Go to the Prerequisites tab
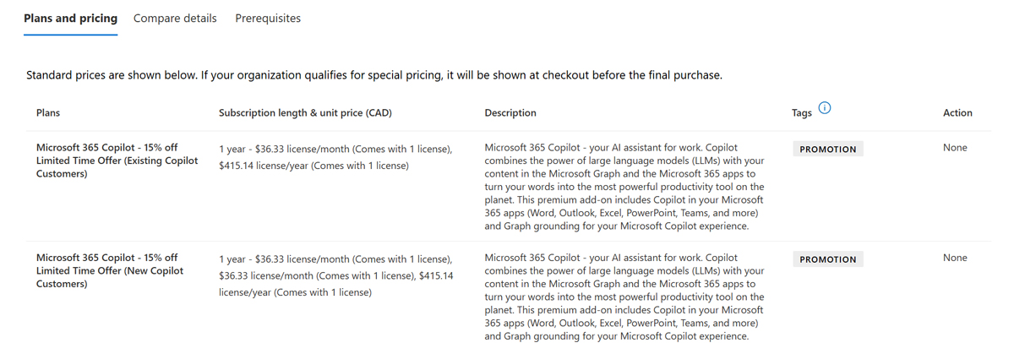The image size is (1014, 343). click(x=268, y=18)
